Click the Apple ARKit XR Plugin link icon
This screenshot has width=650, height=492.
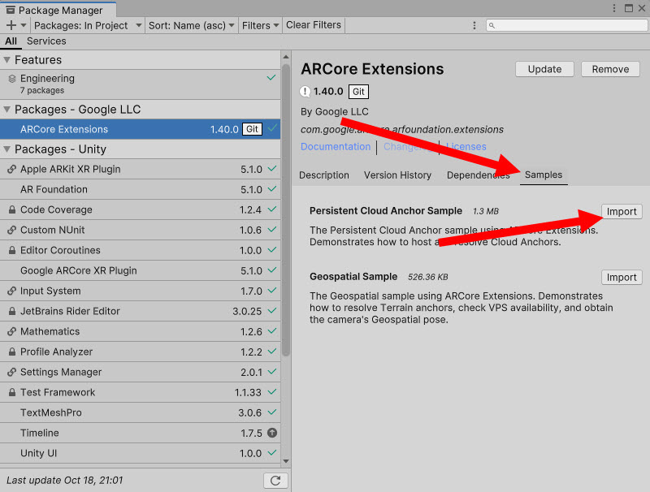pyautogui.click(x=12, y=169)
